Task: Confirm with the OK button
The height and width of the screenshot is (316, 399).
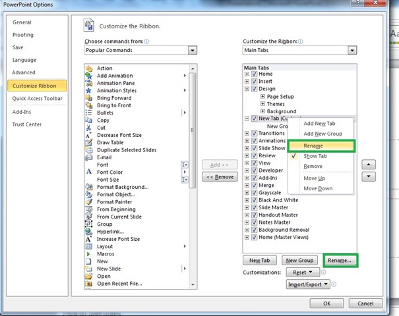Action: coord(326,303)
